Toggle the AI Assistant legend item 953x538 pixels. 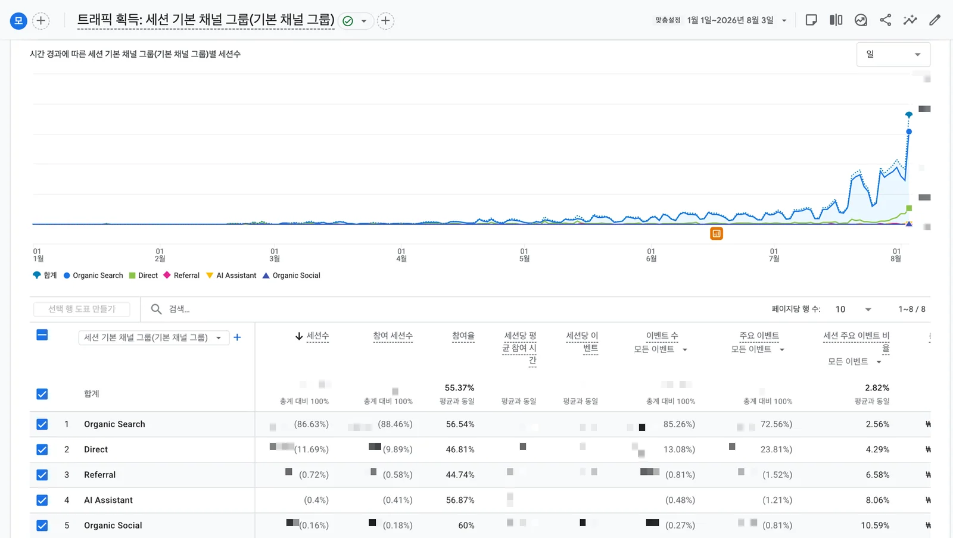pos(231,275)
